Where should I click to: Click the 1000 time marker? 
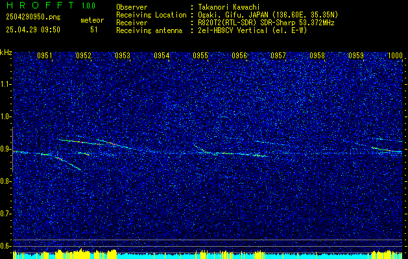[x=395, y=56]
